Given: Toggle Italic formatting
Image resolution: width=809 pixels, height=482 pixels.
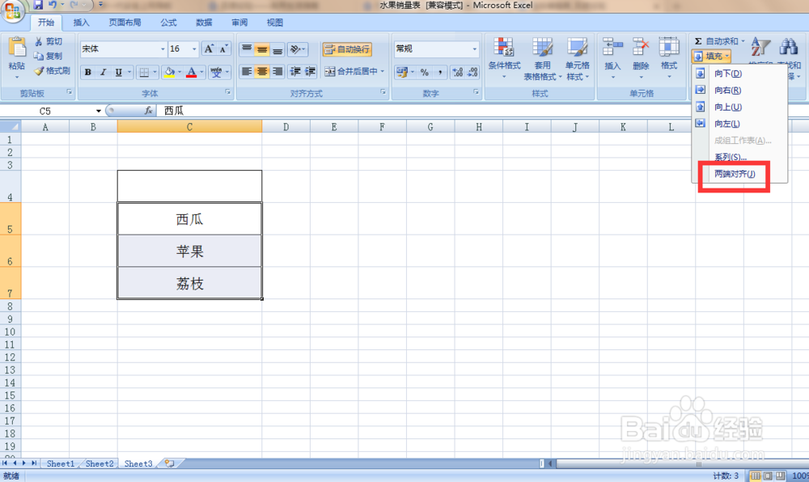Looking at the screenshot, I should point(103,72).
